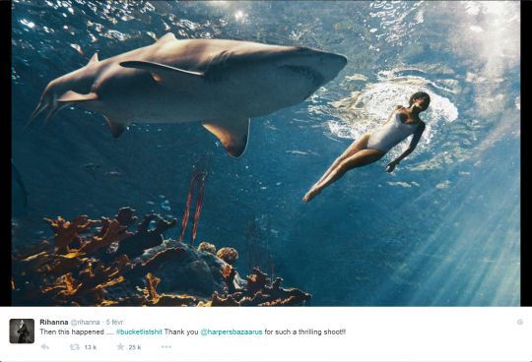
Task: Click the Rihanna display name
Action: [x=54, y=322]
